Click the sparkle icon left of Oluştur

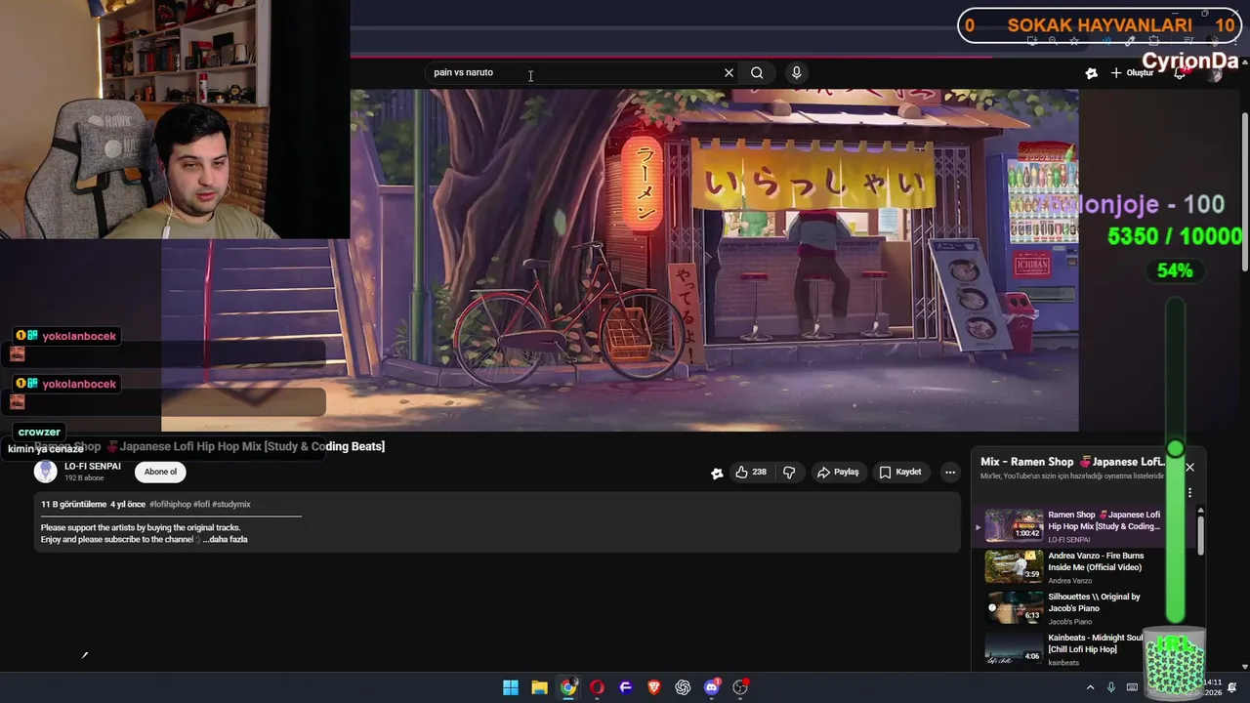[x=1092, y=73]
